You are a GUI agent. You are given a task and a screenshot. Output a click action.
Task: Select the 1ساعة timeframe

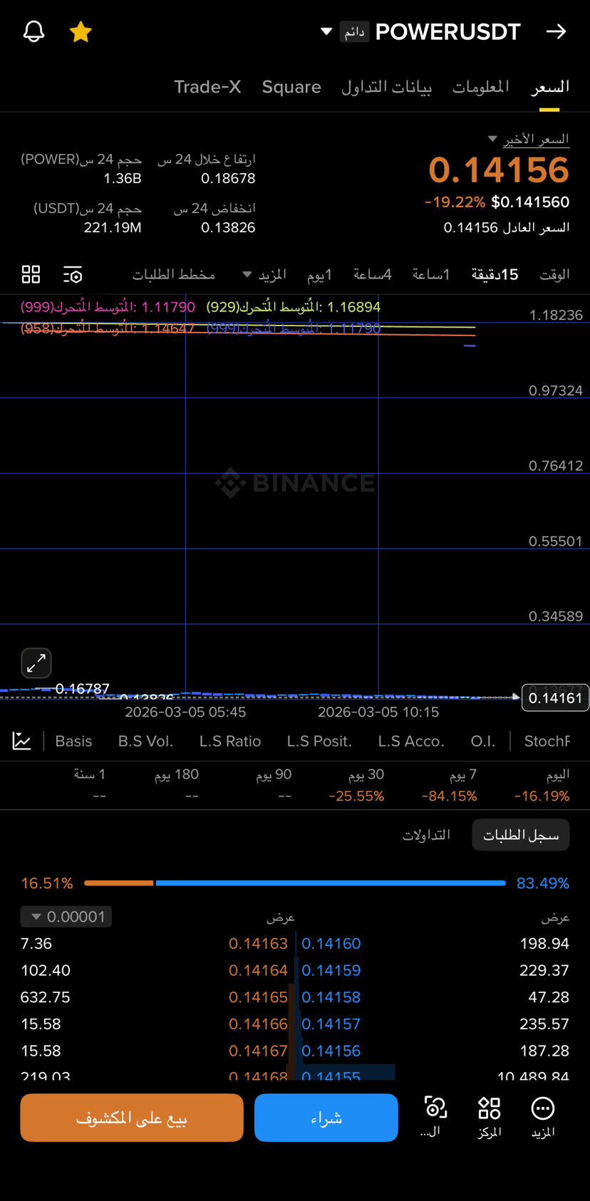(x=431, y=274)
